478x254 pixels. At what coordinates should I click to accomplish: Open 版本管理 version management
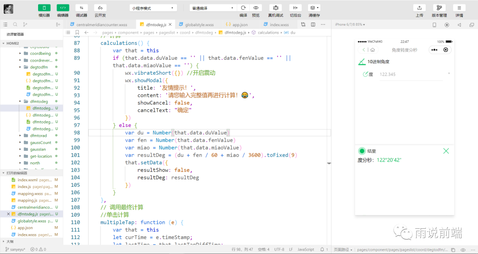(x=439, y=8)
